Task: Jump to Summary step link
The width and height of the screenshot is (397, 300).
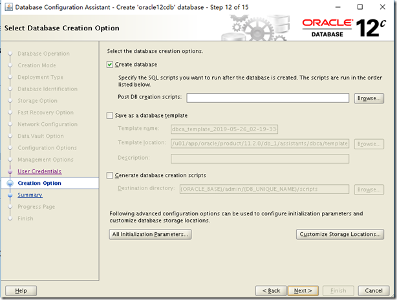Action: click(30, 195)
